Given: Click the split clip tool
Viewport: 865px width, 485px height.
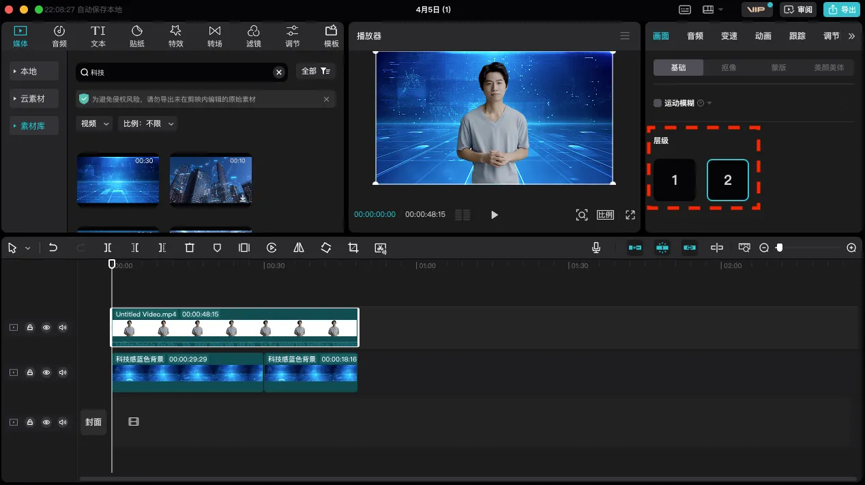Looking at the screenshot, I should [x=108, y=248].
